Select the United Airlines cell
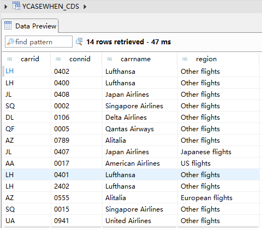The width and height of the screenshot is (262, 228). tap(140, 221)
